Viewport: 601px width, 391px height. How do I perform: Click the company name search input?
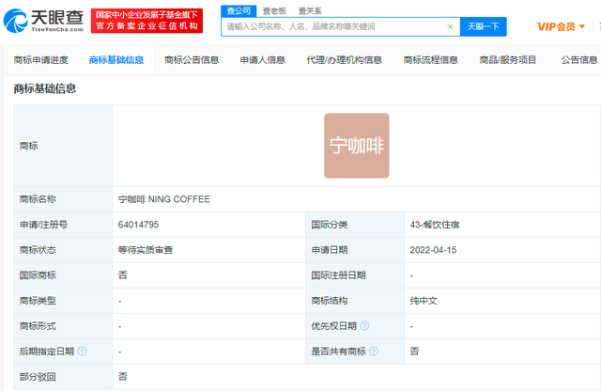(333, 27)
